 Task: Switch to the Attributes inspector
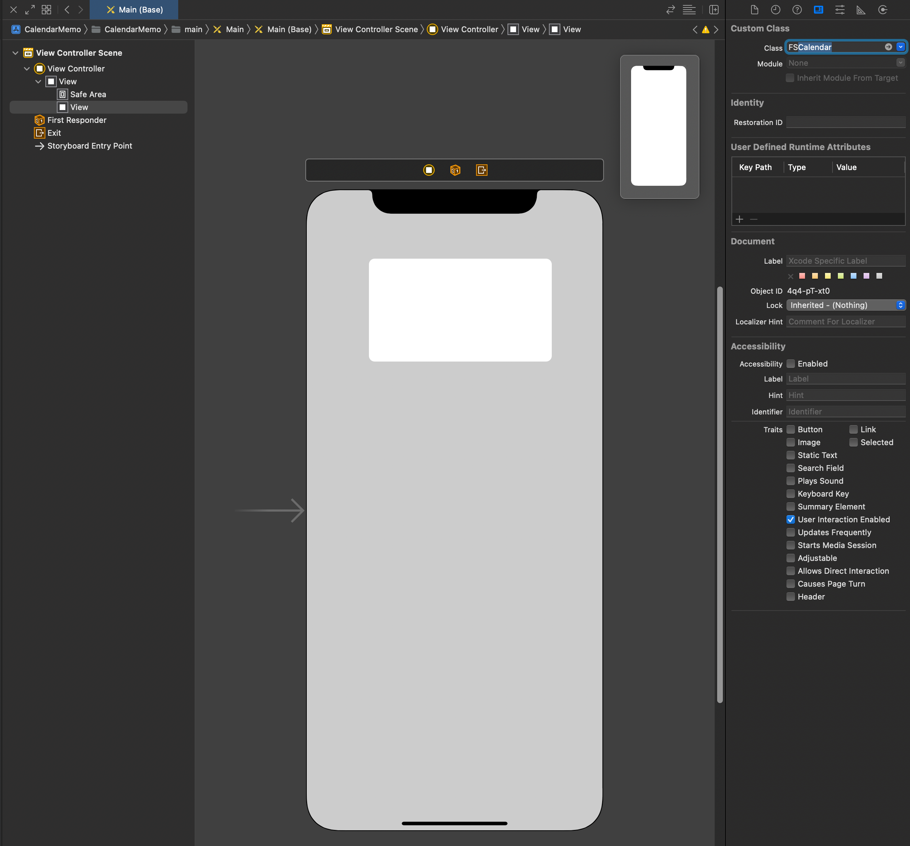[840, 10]
